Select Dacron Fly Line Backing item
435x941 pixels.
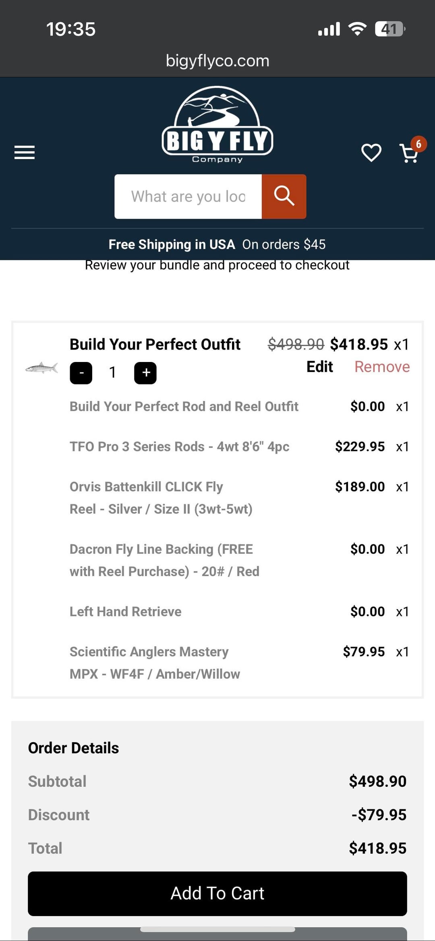(164, 560)
